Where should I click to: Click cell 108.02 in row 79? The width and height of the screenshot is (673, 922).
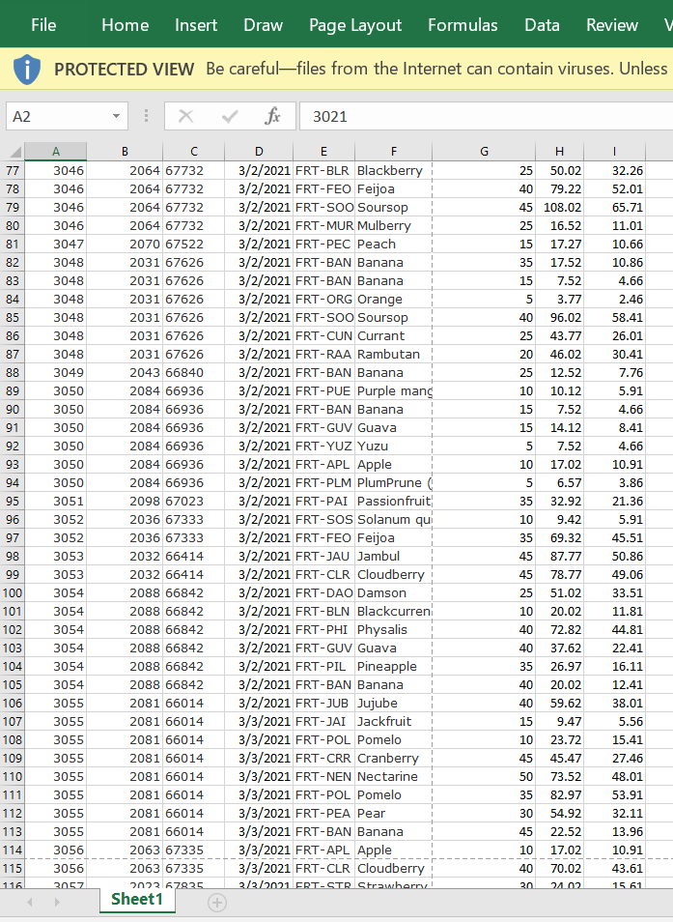pyautogui.click(x=560, y=207)
